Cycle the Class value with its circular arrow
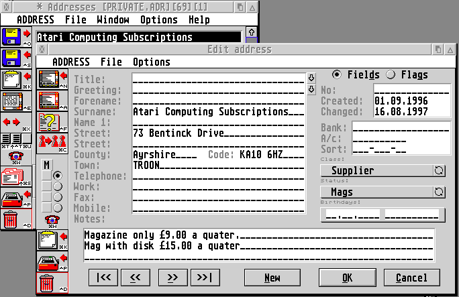Viewport: 459px width, 297px height. [439, 171]
